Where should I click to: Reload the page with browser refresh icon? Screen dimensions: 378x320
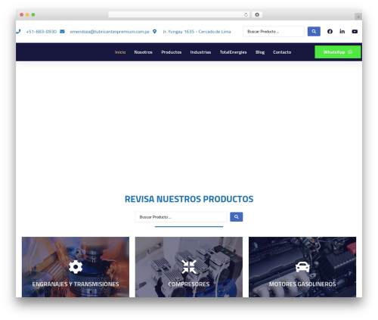[246, 14]
